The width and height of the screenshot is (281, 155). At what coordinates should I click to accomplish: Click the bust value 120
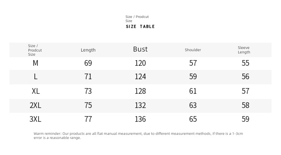(x=140, y=63)
